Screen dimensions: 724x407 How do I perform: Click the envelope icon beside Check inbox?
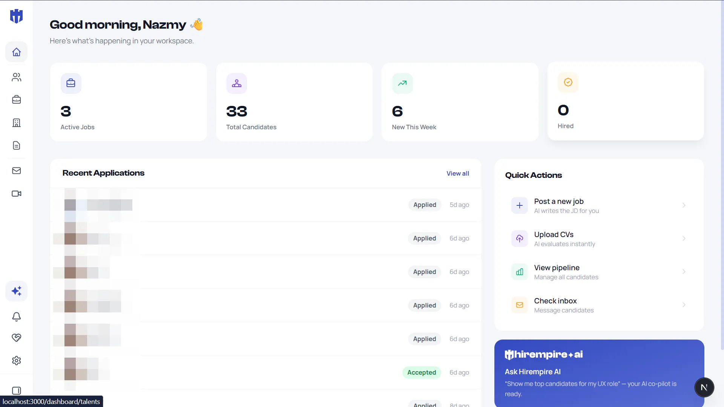click(520, 305)
